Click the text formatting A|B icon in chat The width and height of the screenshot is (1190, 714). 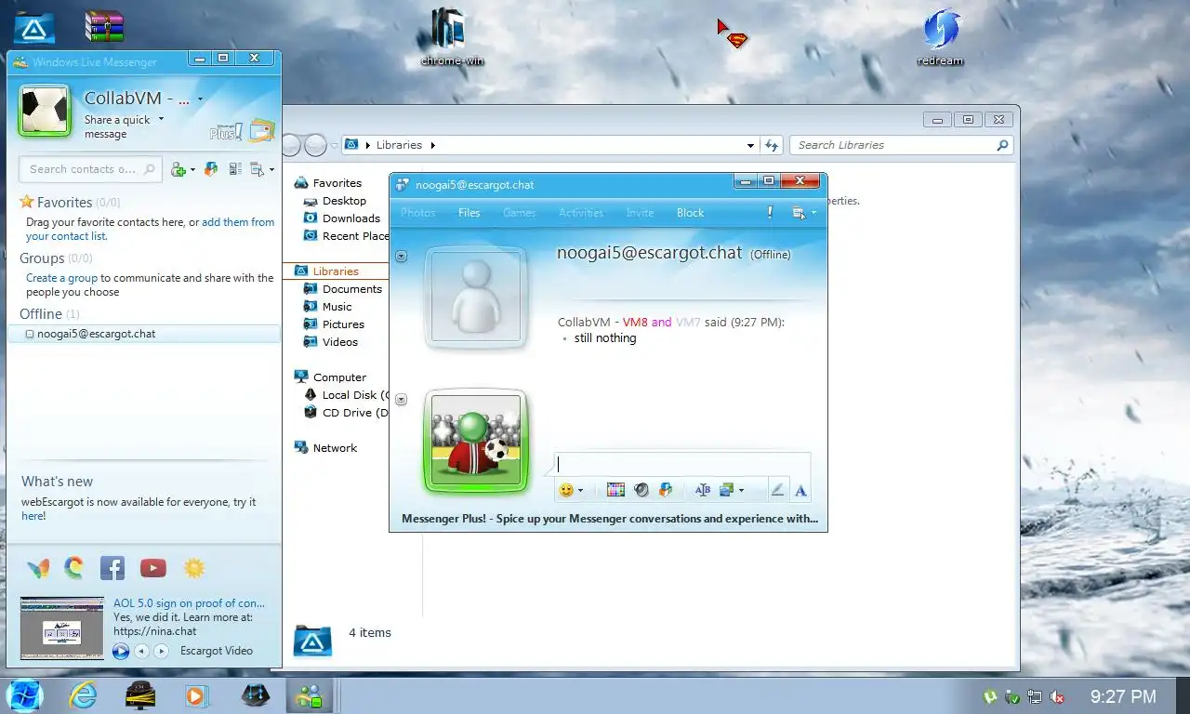702,490
